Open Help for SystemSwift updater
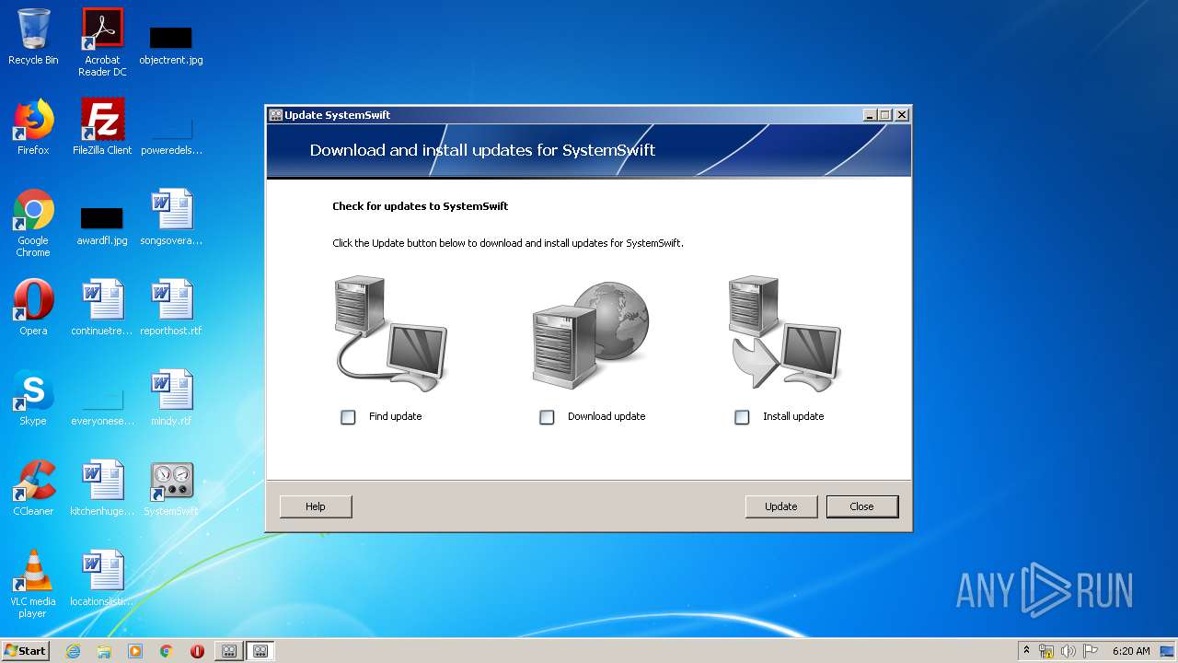The width and height of the screenshot is (1178, 663). click(316, 506)
